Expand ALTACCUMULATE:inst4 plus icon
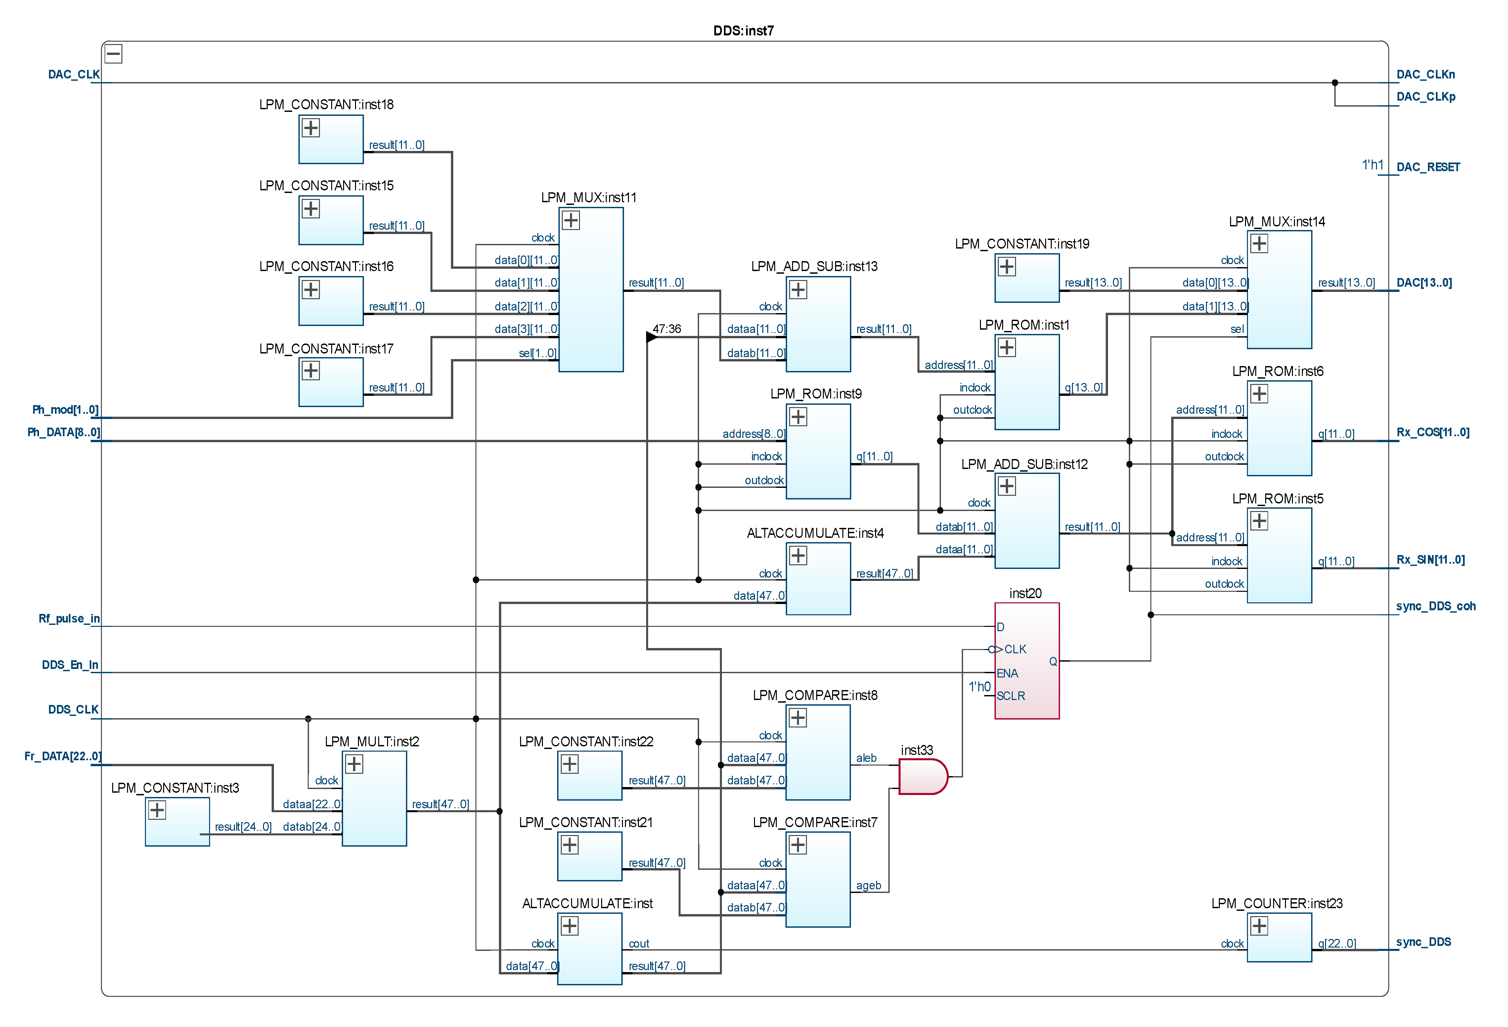Viewport: 1508px width, 1027px height. point(798,556)
